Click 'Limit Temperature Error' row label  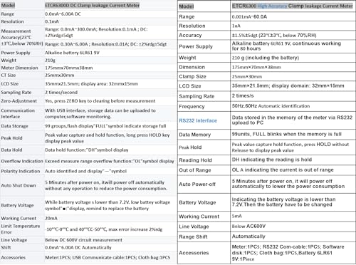pyautogui.click(x=21, y=229)
